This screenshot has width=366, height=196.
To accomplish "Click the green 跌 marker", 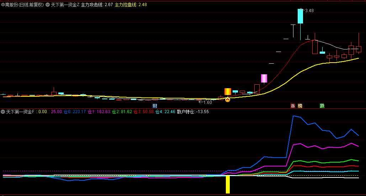I will click(x=322, y=106).
